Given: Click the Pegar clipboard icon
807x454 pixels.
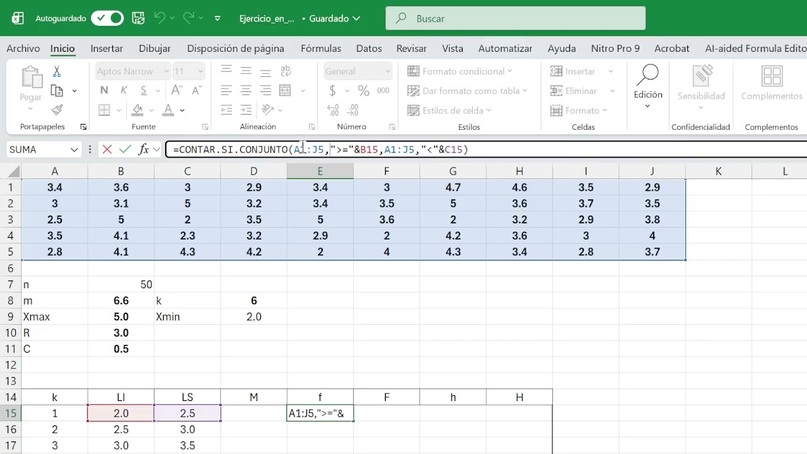Looking at the screenshot, I should pos(31,78).
